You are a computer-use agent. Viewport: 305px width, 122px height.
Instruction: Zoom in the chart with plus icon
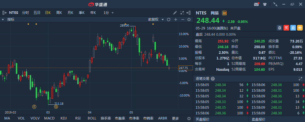tap(175, 20)
